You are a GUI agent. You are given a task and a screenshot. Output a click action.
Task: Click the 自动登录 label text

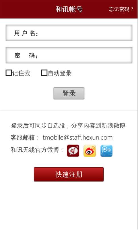(60, 73)
